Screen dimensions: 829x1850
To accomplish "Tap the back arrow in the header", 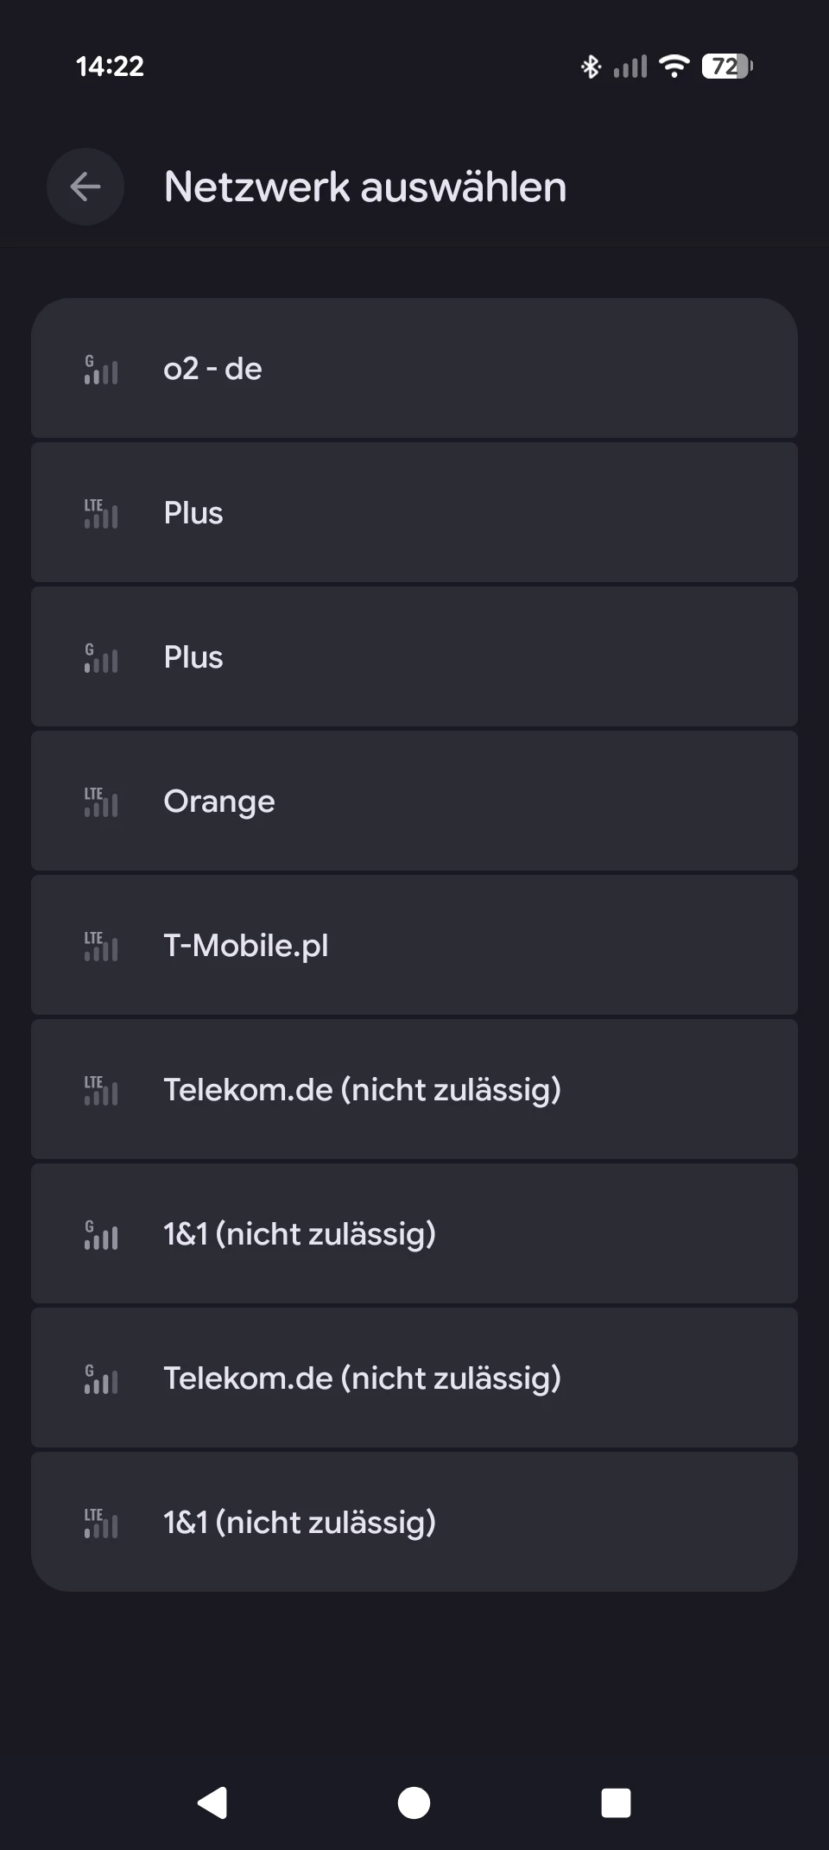I will [x=85, y=187].
